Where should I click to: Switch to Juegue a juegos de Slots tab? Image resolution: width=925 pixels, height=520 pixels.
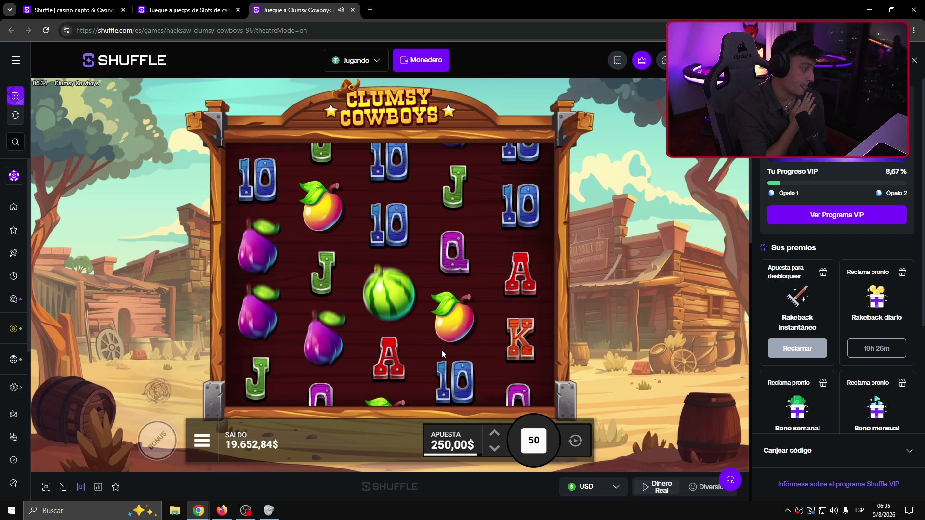[189, 10]
